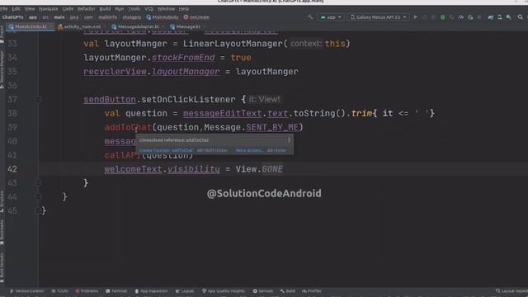The image size is (528, 297).
Task: Open the Layout Inspector tool window
Action: [511, 291]
